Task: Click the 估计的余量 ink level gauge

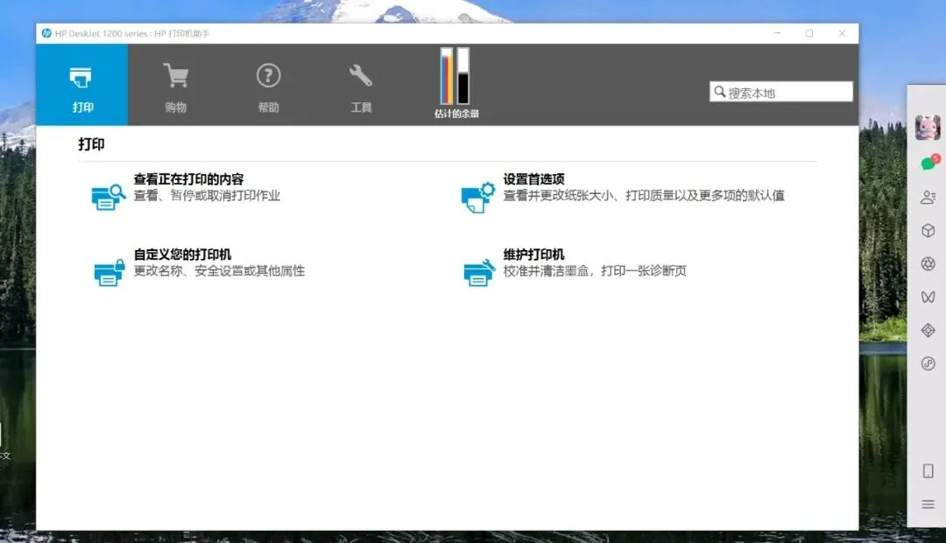Action: pos(456,83)
